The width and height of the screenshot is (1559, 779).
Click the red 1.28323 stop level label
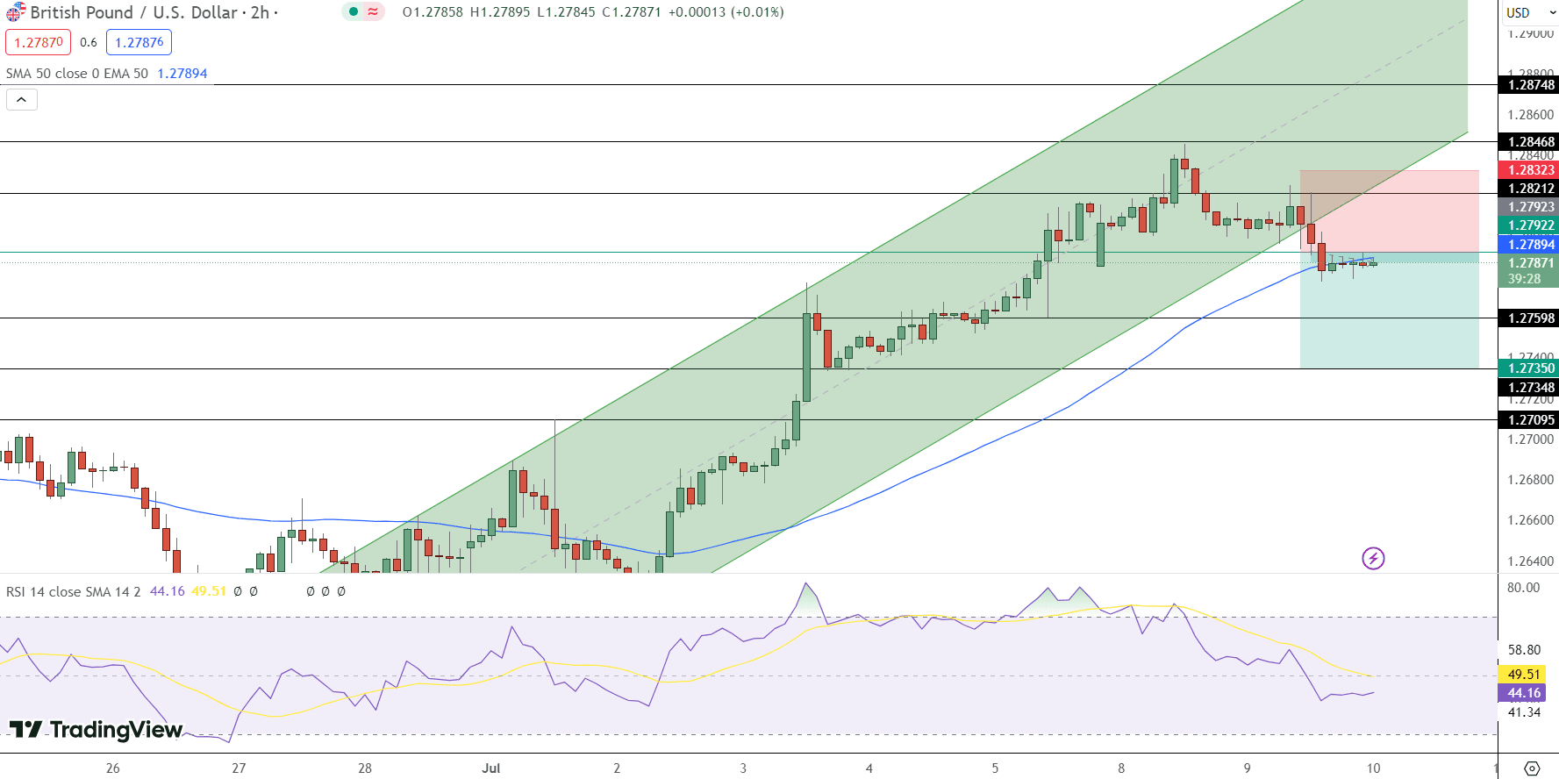tap(1530, 170)
